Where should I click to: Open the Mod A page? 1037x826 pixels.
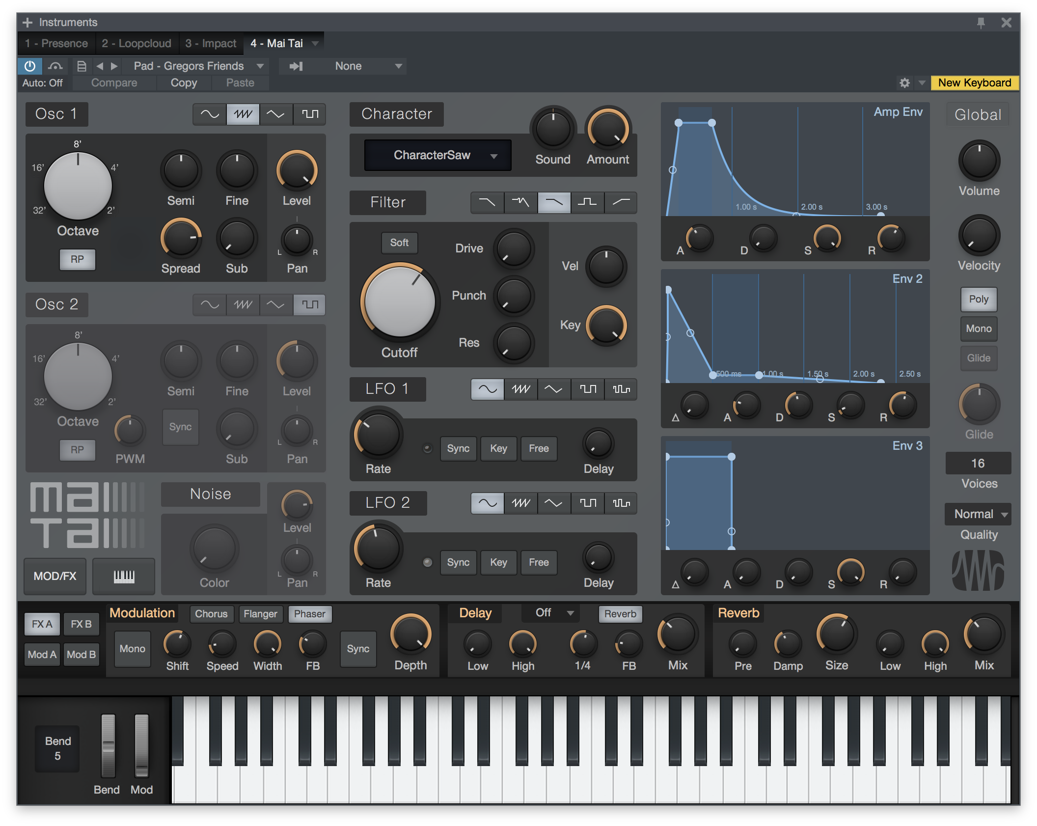coord(42,655)
